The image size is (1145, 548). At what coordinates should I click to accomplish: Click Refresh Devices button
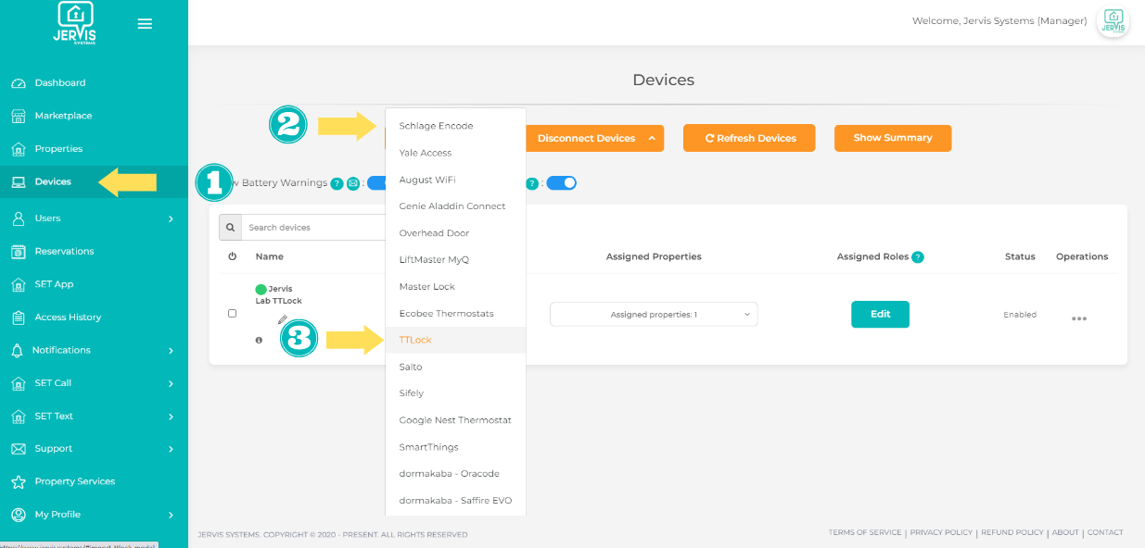tap(749, 138)
